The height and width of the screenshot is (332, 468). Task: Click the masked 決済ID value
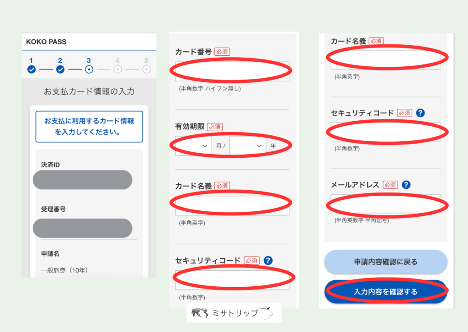point(83,180)
